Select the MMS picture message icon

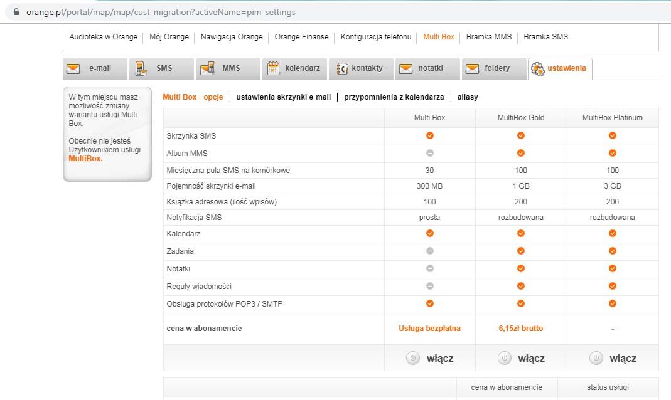click(207, 69)
